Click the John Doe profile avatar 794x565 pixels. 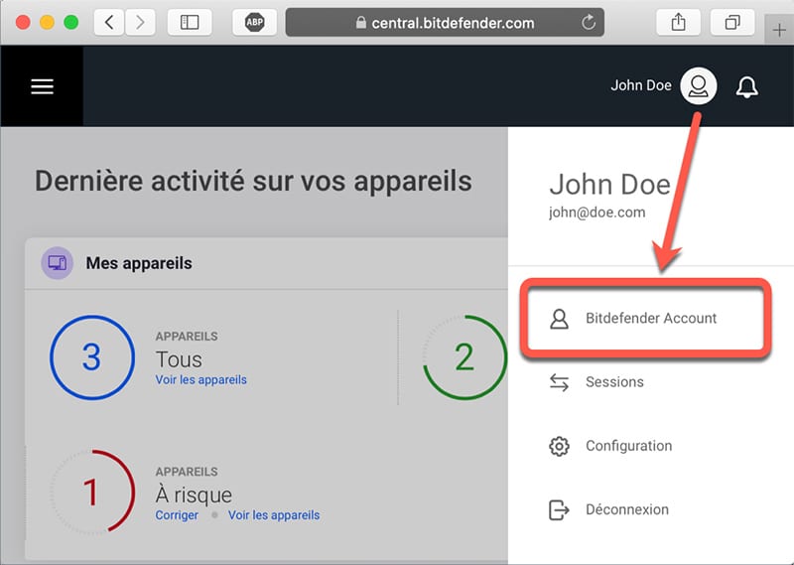click(699, 85)
